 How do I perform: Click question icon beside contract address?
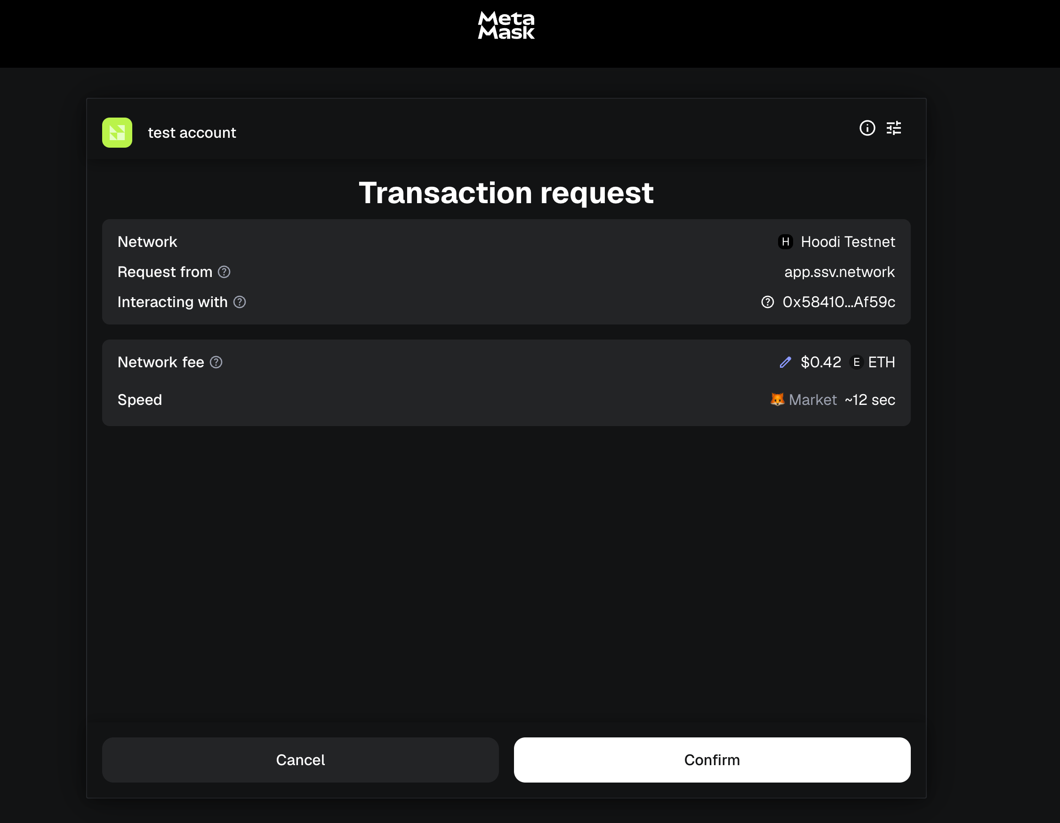pos(767,302)
